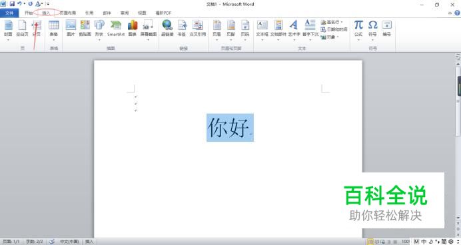Insert a hyperlink (超链接)
The height and width of the screenshot is (245, 461).
click(167, 29)
